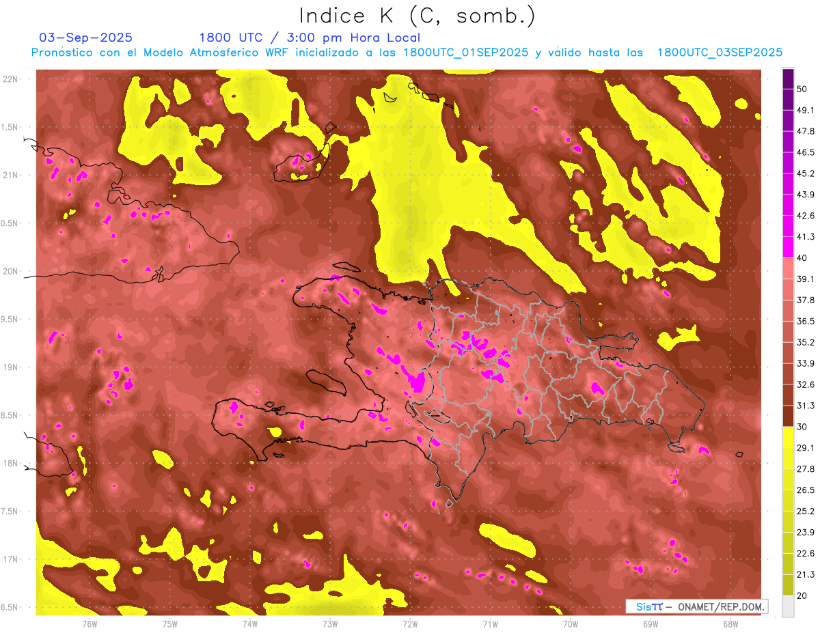Click the legend value '47.8'
The width and height of the screenshot is (820, 633).
click(806, 131)
